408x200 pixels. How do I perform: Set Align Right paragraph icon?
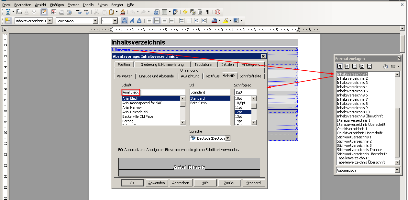tap(164, 21)
